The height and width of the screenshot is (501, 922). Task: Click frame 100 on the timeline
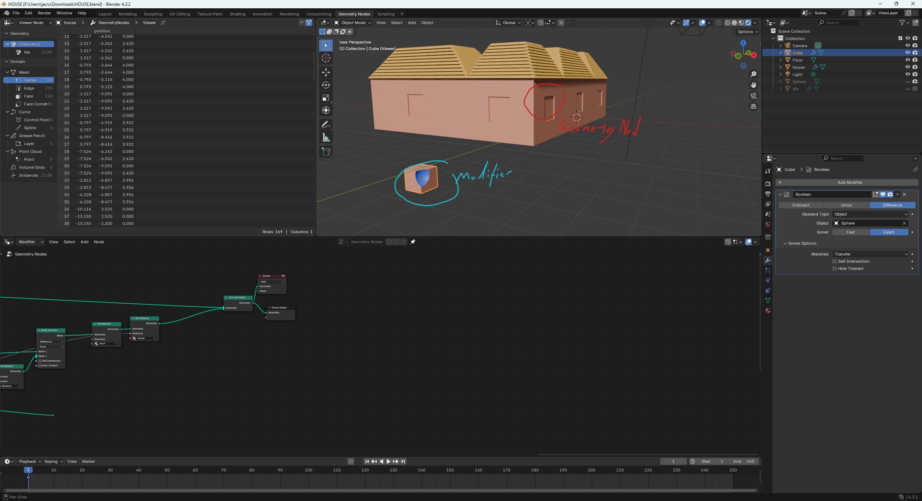click(308, 470)
